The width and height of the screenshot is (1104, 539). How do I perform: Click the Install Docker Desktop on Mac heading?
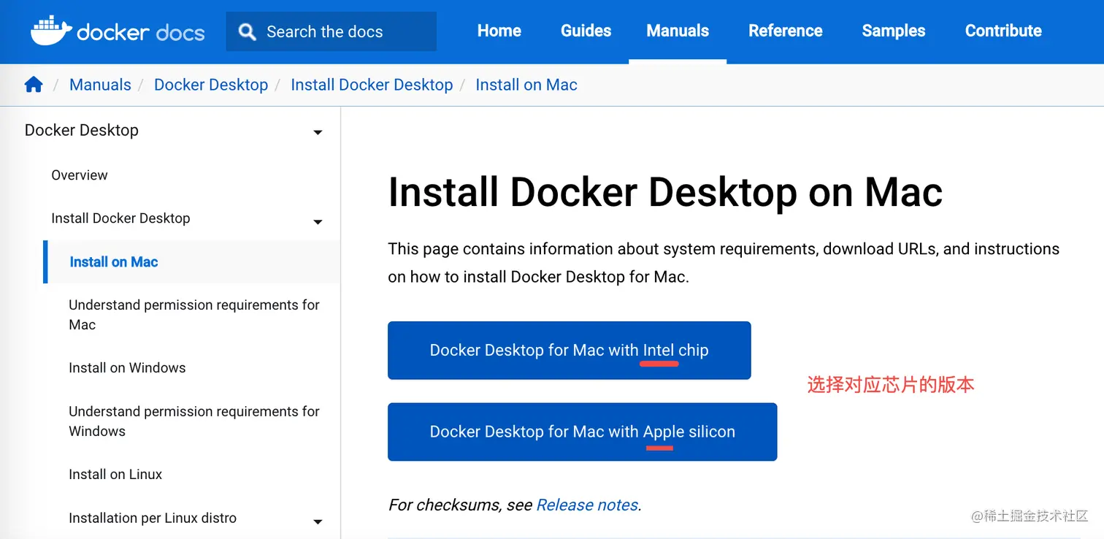pos(665,192)
